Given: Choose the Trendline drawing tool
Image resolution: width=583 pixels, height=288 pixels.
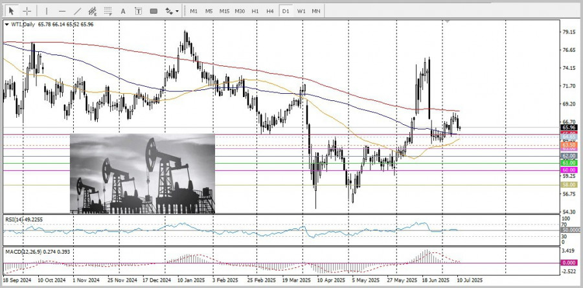Looking at the screenshot, I should (77, 11).
